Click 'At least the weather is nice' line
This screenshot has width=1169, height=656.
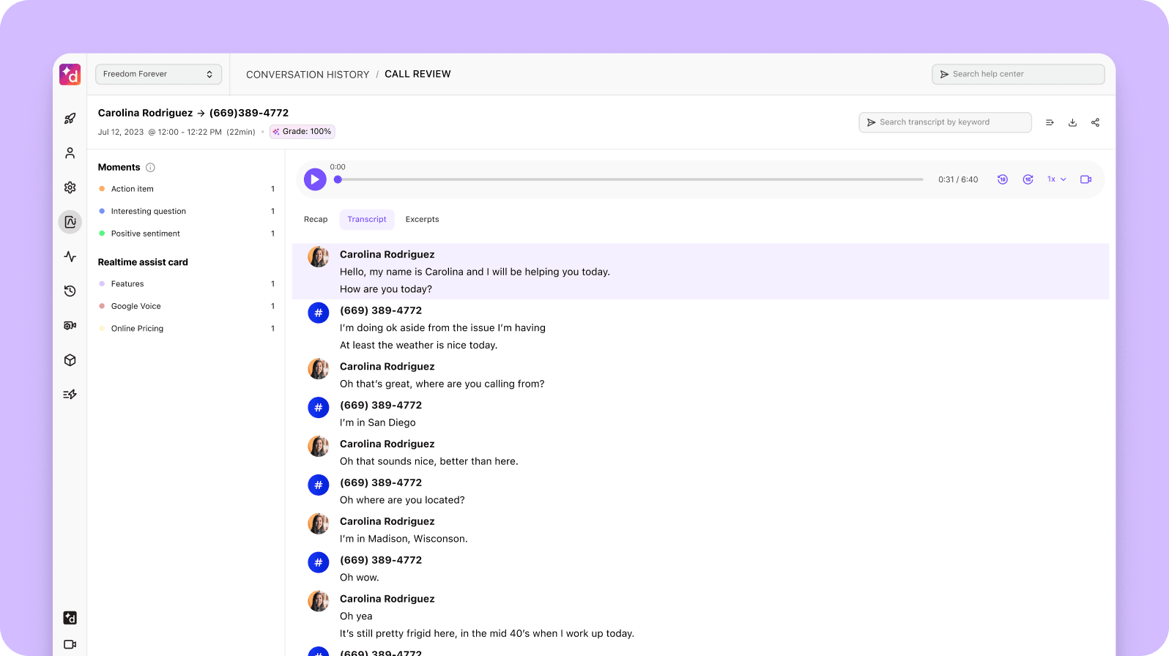pyautogui.click(x=418, y=346)
